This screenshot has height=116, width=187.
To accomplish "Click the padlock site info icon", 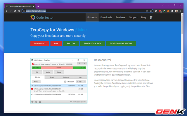I will (24, 11).
